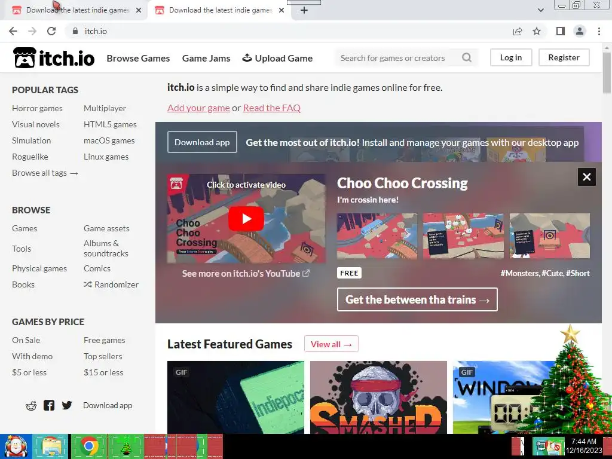Open HTML5 games tag
Viewport: 612px width, 459px height.
coord(110,124)
